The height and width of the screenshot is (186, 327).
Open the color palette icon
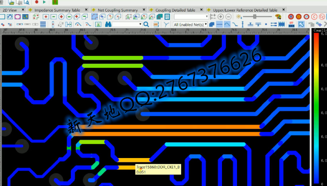278,17
